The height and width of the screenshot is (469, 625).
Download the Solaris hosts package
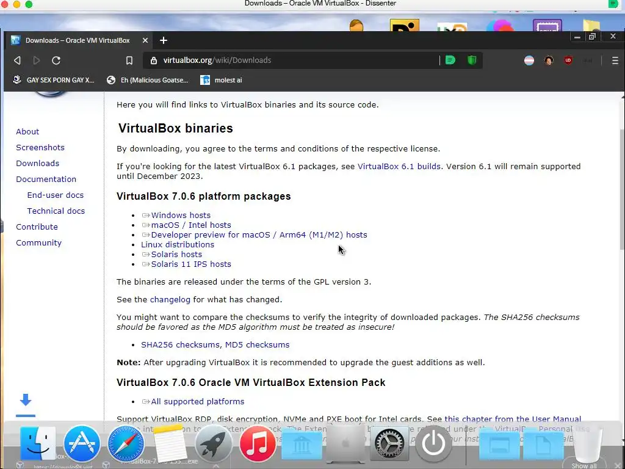(176, 255)
